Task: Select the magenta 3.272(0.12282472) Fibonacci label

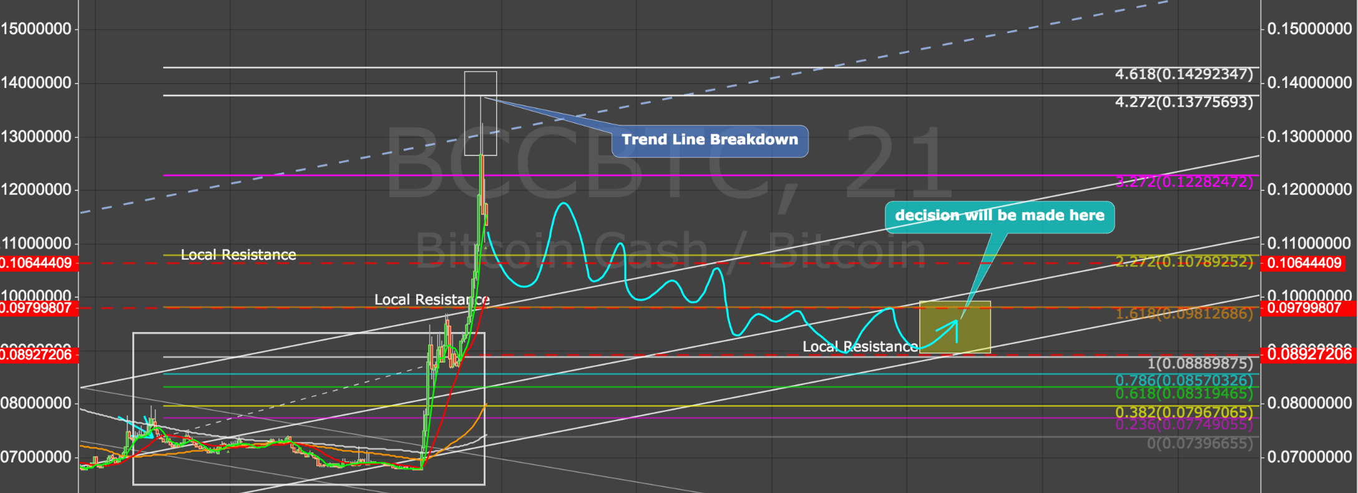Action: pos(1184,182)
